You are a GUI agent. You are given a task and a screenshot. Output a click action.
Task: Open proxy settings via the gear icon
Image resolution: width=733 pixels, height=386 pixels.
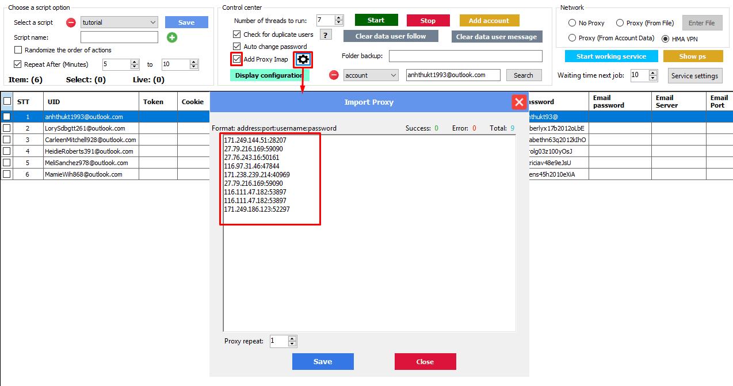click(303, 59)
